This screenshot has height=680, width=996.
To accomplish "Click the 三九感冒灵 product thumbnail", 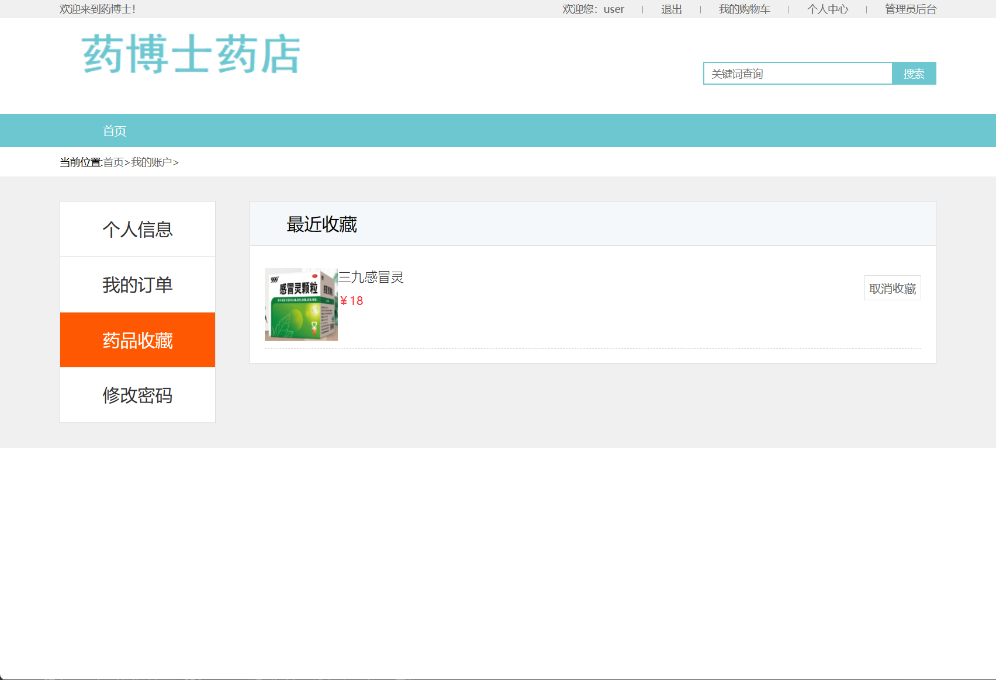I will tap(301, 304).
